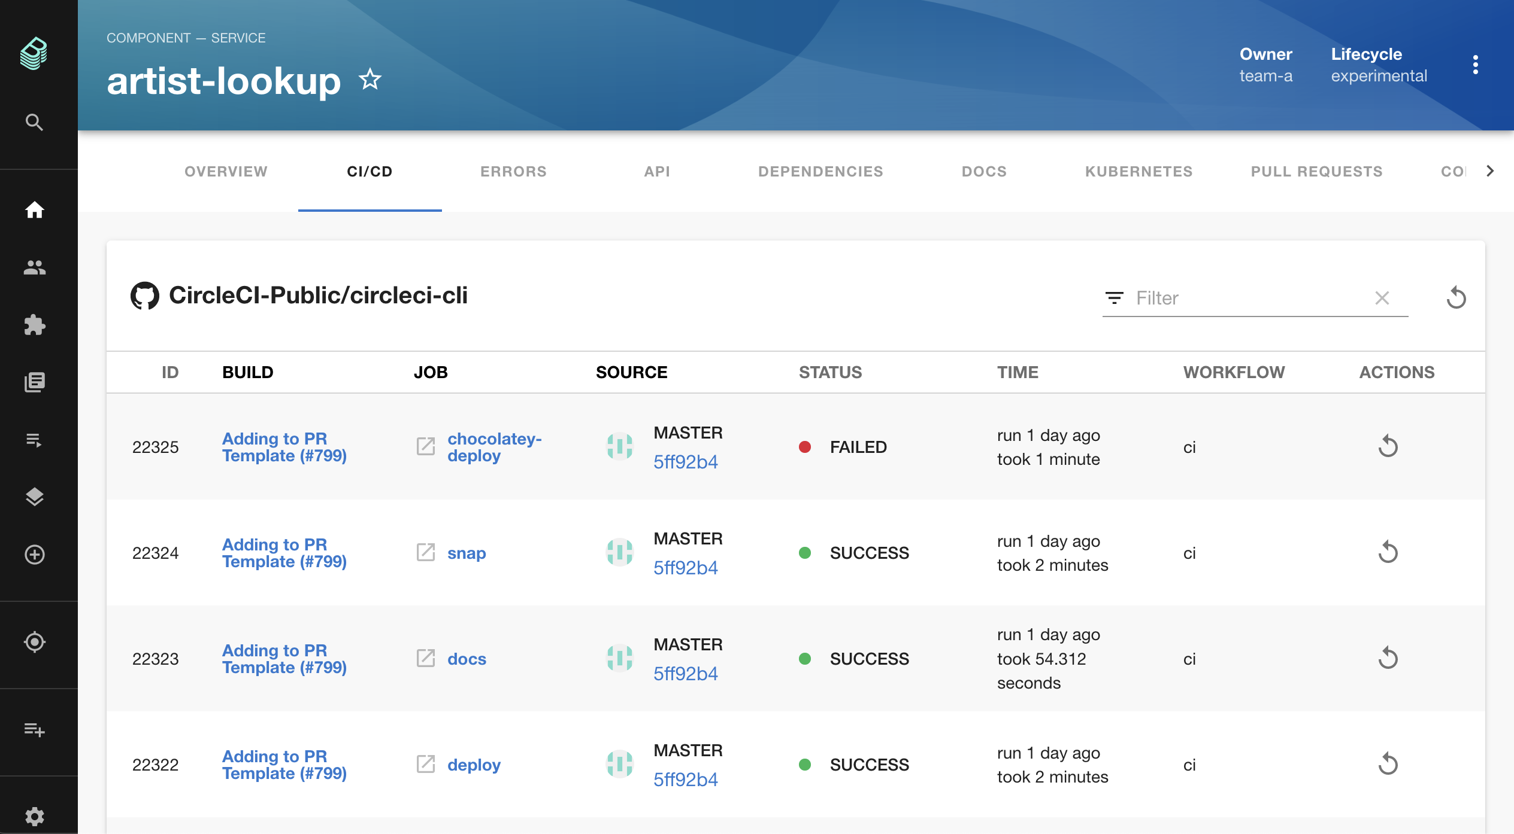1514x834 pixels.
Task: Open commit 5ff92b4 in row 22325
Action: [x=685, y=462]
